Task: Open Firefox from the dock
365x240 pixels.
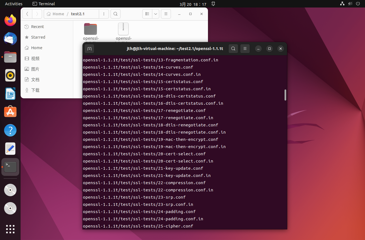Action: [10, 20]
